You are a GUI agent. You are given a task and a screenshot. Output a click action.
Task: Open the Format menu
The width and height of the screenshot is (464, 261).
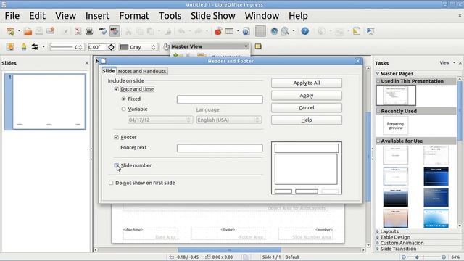pos(134,16)
